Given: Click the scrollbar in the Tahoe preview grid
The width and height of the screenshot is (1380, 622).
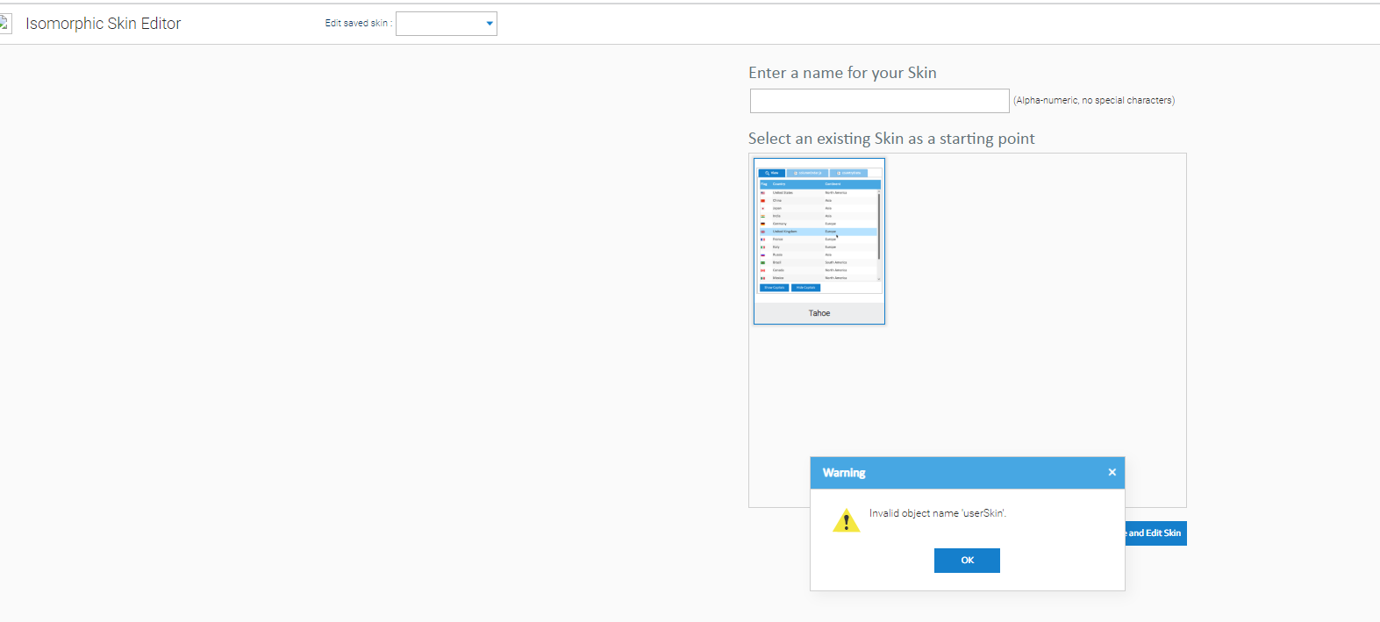Looking at the screenshot, I should (878, 226).
